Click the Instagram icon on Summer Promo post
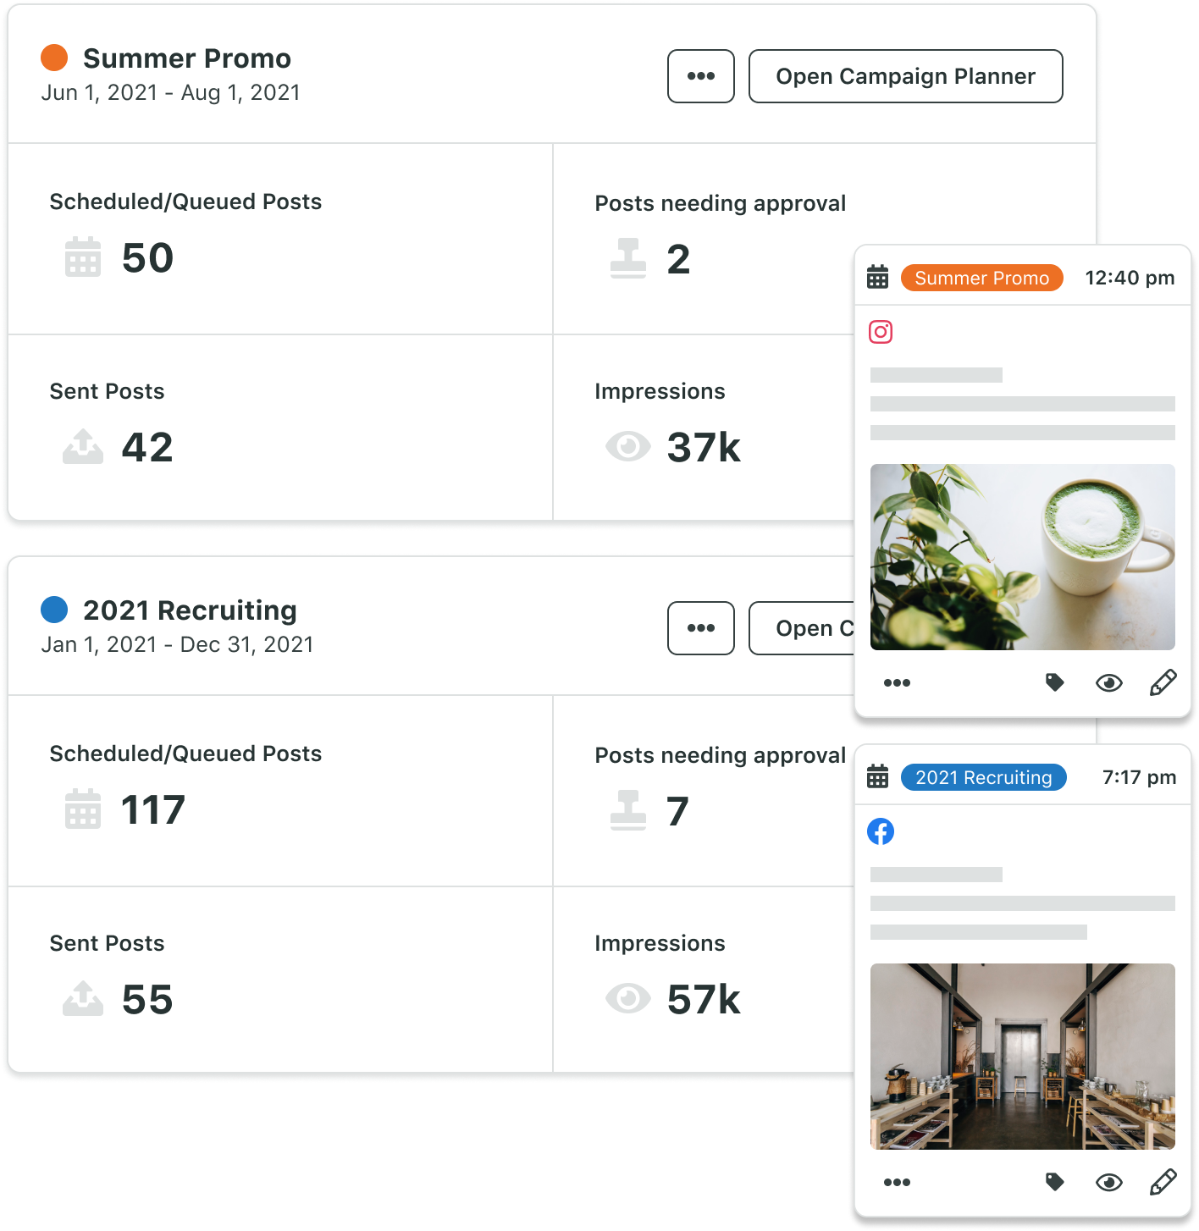The image size is (1199, 1231). point(881,332)
